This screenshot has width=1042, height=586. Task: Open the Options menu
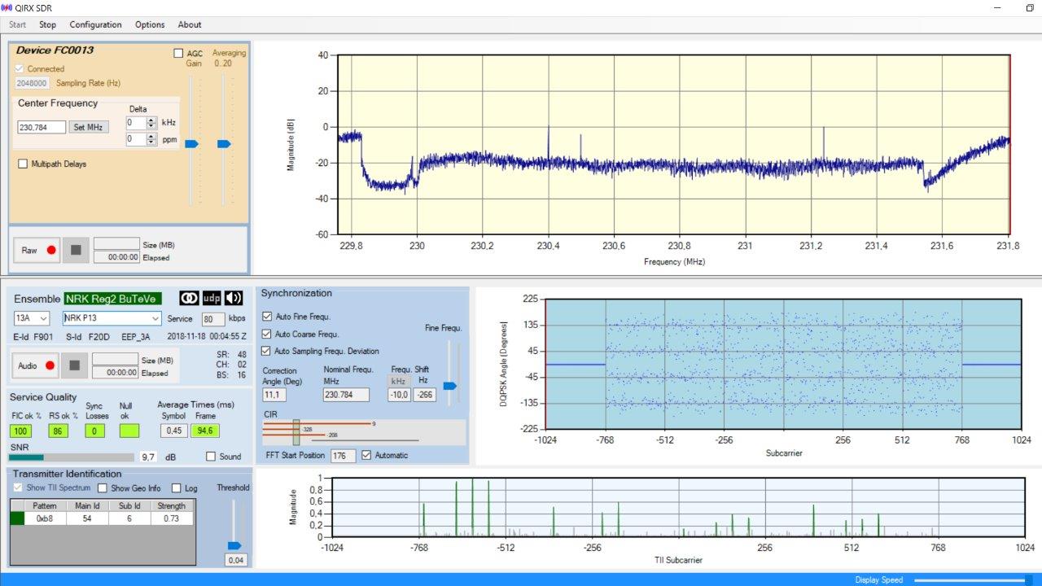[x=150, y=24]
